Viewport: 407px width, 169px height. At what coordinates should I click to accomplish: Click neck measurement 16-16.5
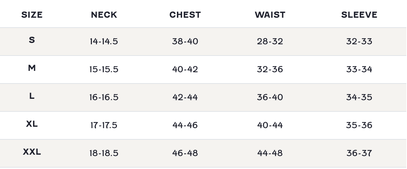[104, 97]
